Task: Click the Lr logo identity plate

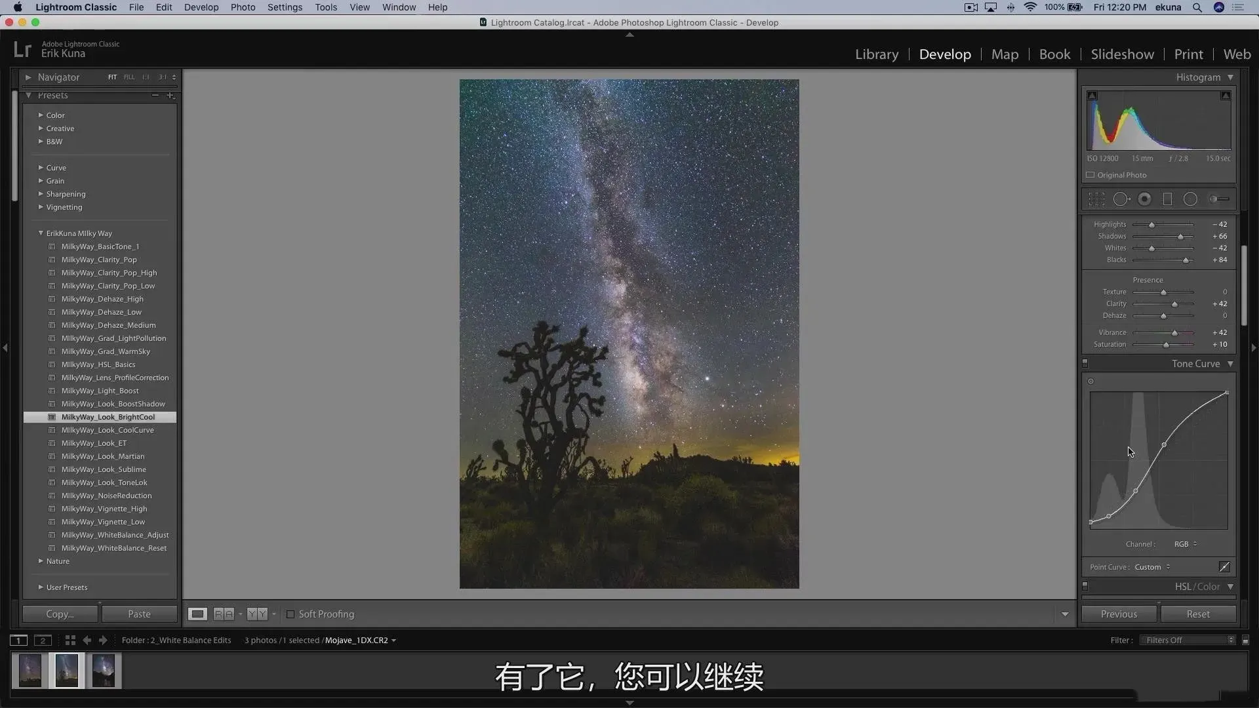Action: 22,49
